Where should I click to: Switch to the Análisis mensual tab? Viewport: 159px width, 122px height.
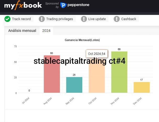click(22, 31)
